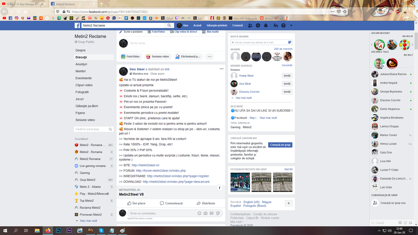The image size is (418, 235).
Task: Open the 'Top Metin2' shortcut
Action: (87, 201)
